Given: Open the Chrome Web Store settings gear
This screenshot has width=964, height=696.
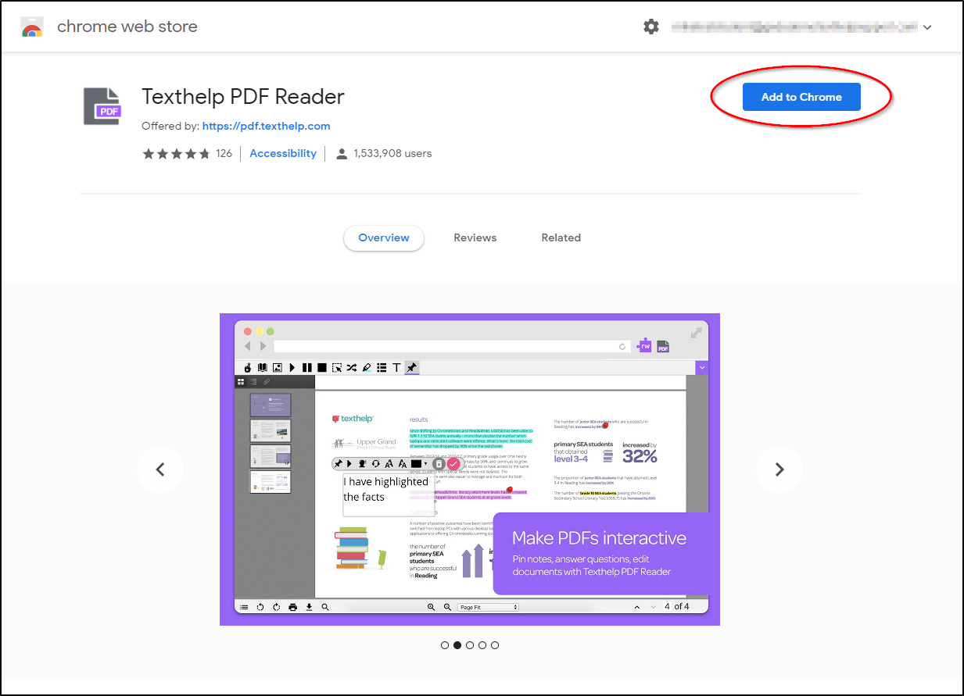Looking at the screenshot, I should [651, 27].
